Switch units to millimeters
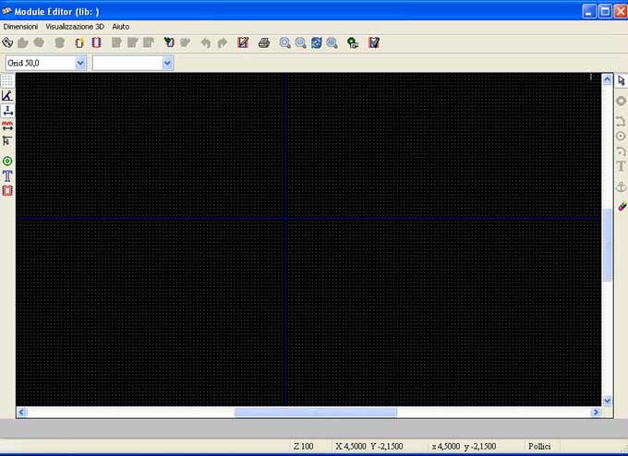Viewport: 628px width, 456px height. (7, 126)
